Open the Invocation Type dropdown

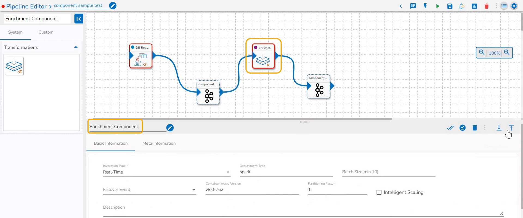[x=167, y=172]
